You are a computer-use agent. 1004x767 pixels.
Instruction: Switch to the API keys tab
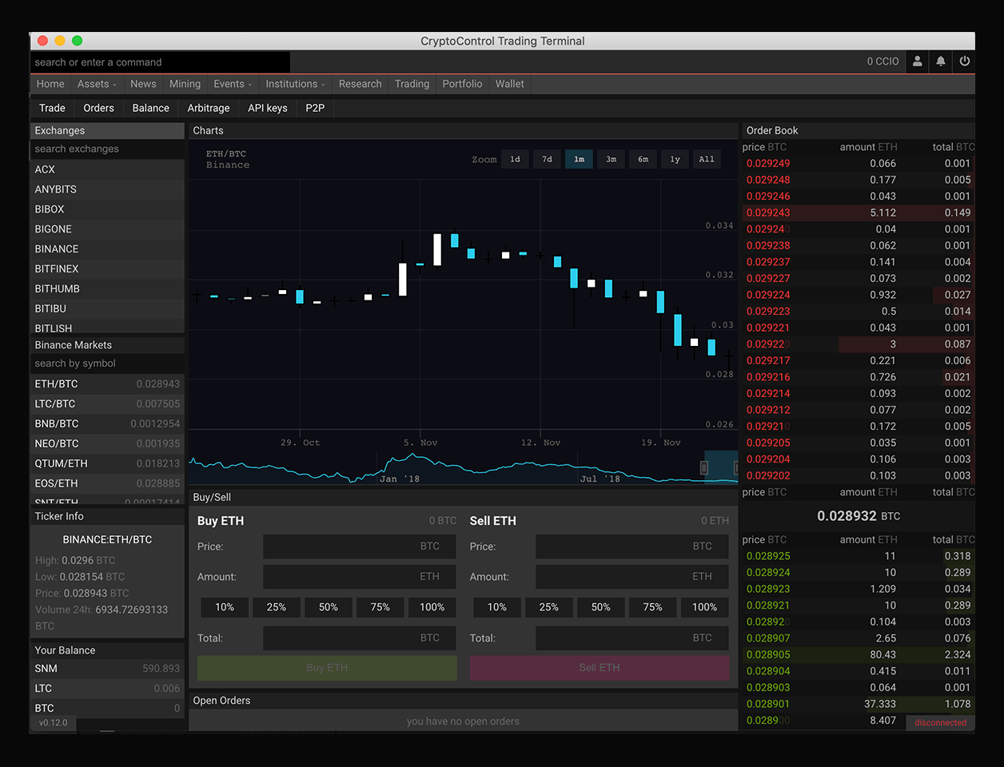[x=267, y=108]
